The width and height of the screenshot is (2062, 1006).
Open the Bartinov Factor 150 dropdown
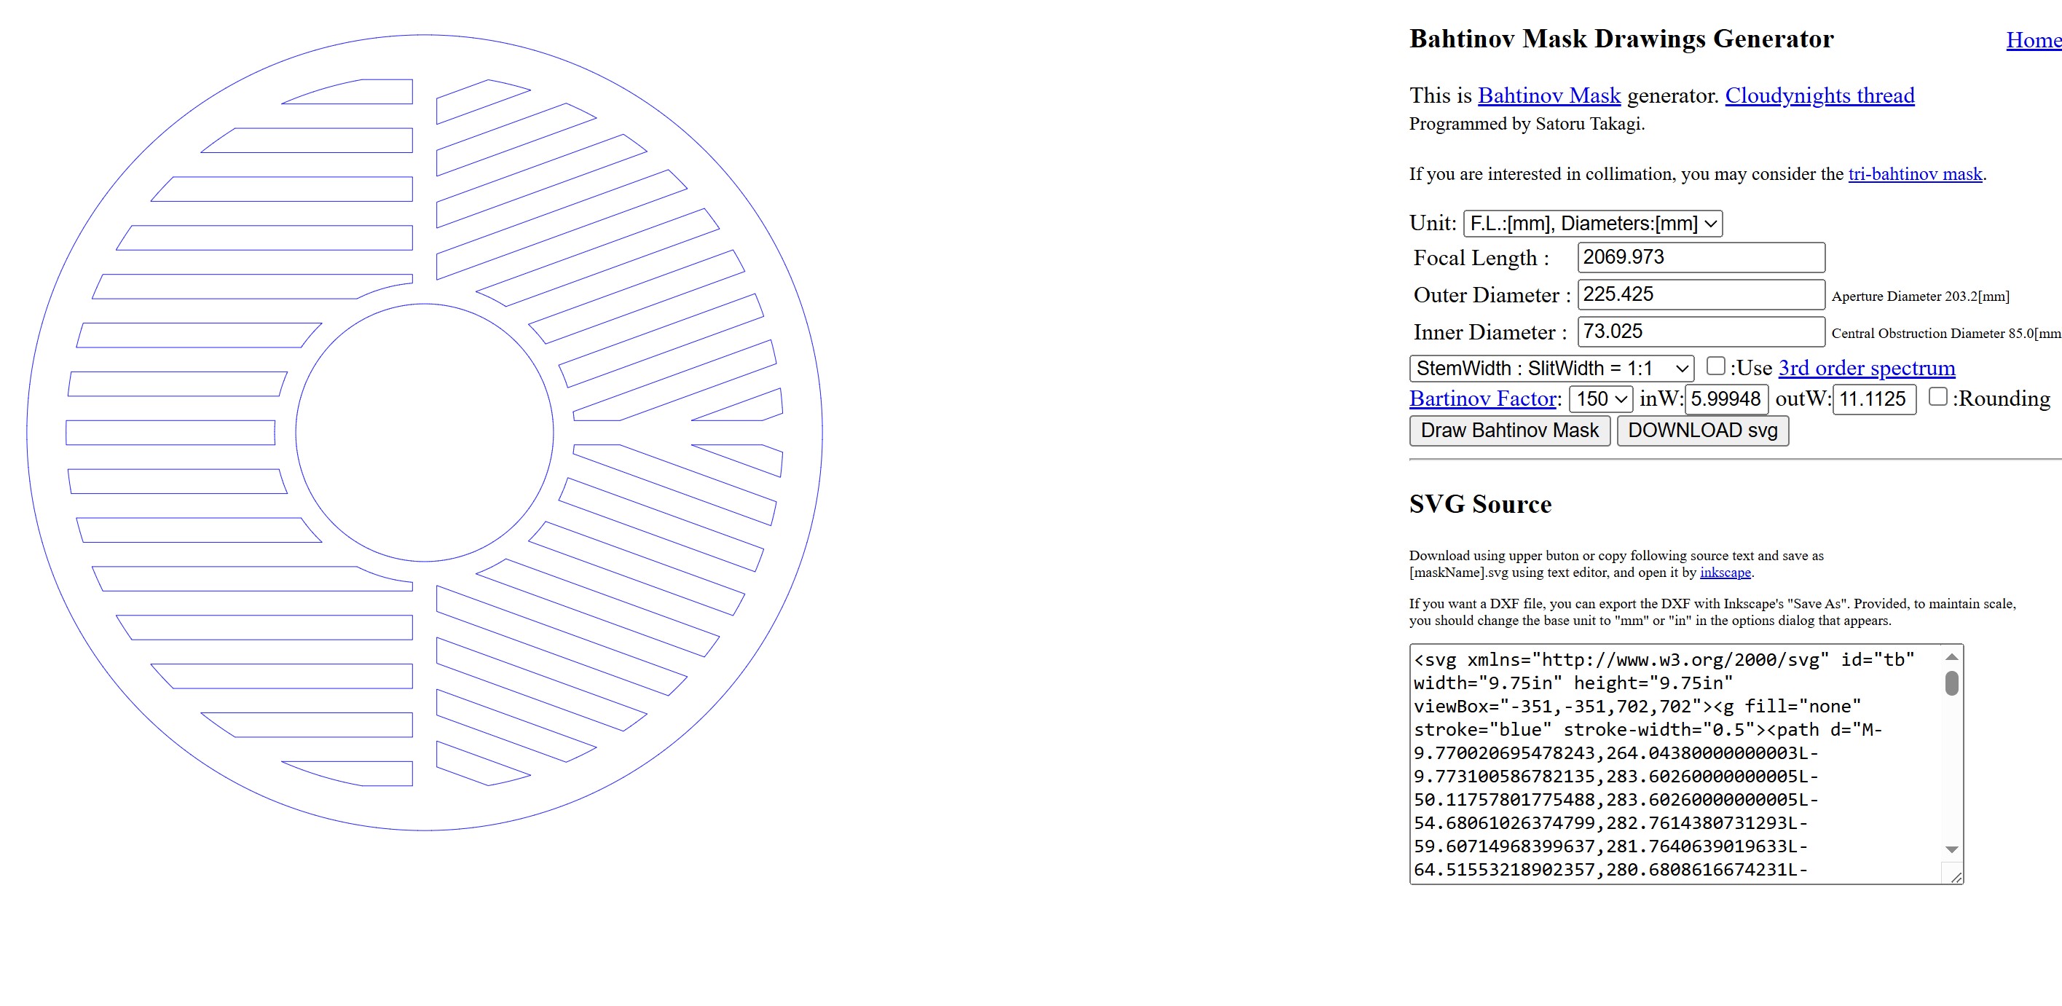coord(1600,398)
